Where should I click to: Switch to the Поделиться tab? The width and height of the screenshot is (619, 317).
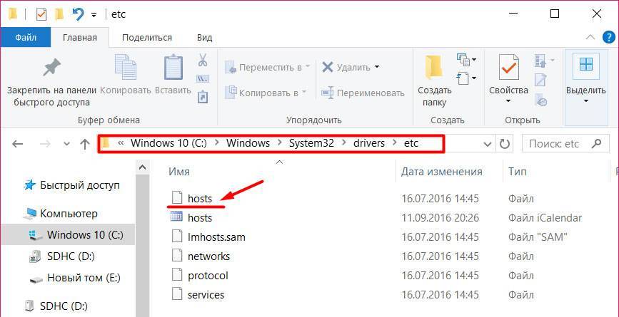click(x=147, y=38)
